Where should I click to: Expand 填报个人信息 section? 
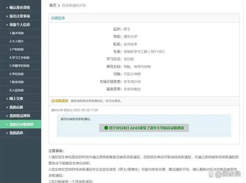coord(20,25)
